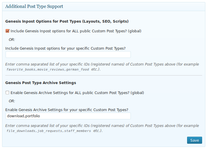Click label Enable Genesis Archive Settings for ALL public

pos(77,93)
